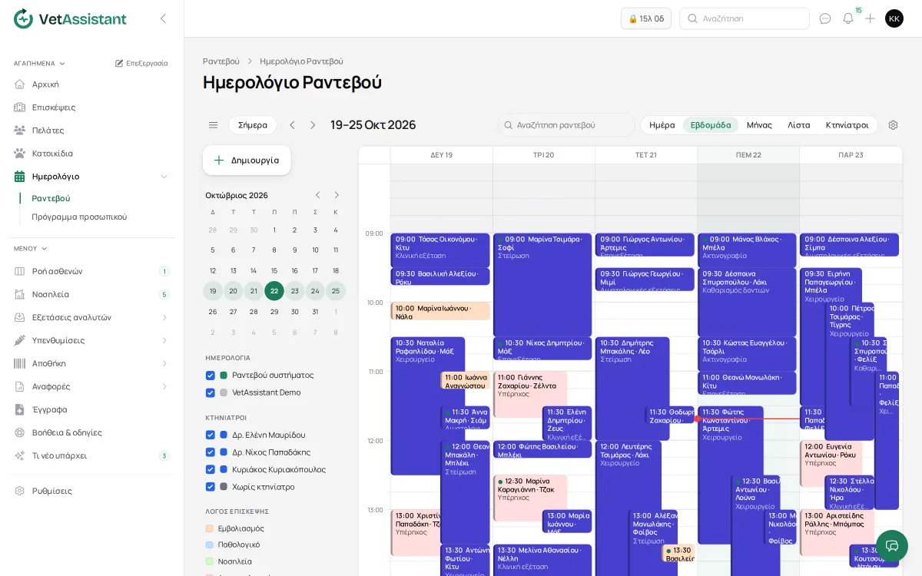Collapse the Ημερολόγιο sidebar section
922x576 pixels.
tap(164, 177)
